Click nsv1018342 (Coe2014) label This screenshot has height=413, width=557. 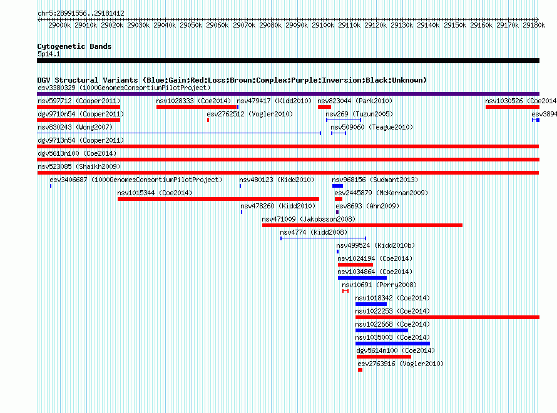pyautogui.click(x=392, y=298)
